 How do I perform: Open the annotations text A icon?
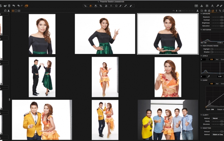(x=212, y=6)
